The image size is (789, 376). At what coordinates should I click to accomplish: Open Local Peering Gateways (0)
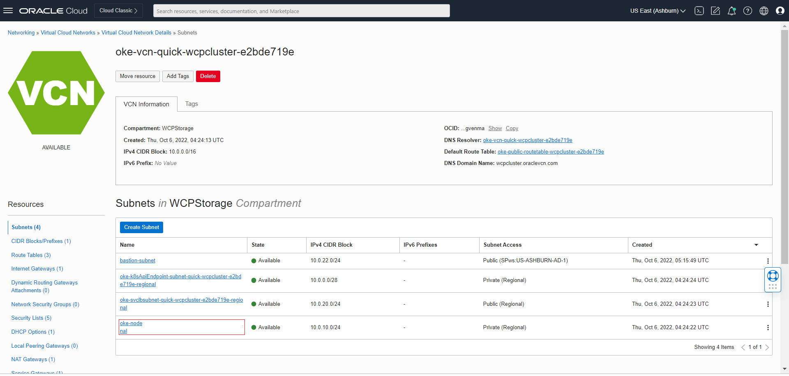pyautogui.click(x=44, y=346)
